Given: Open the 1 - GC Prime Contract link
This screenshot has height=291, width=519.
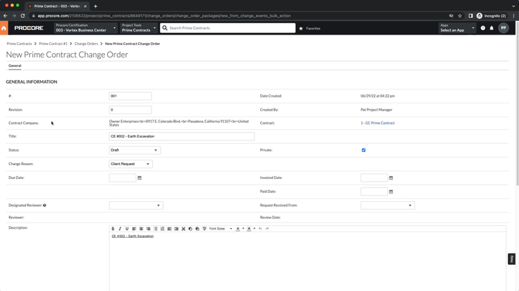Looking at the screenshot, I should click(x=378, y=123).
